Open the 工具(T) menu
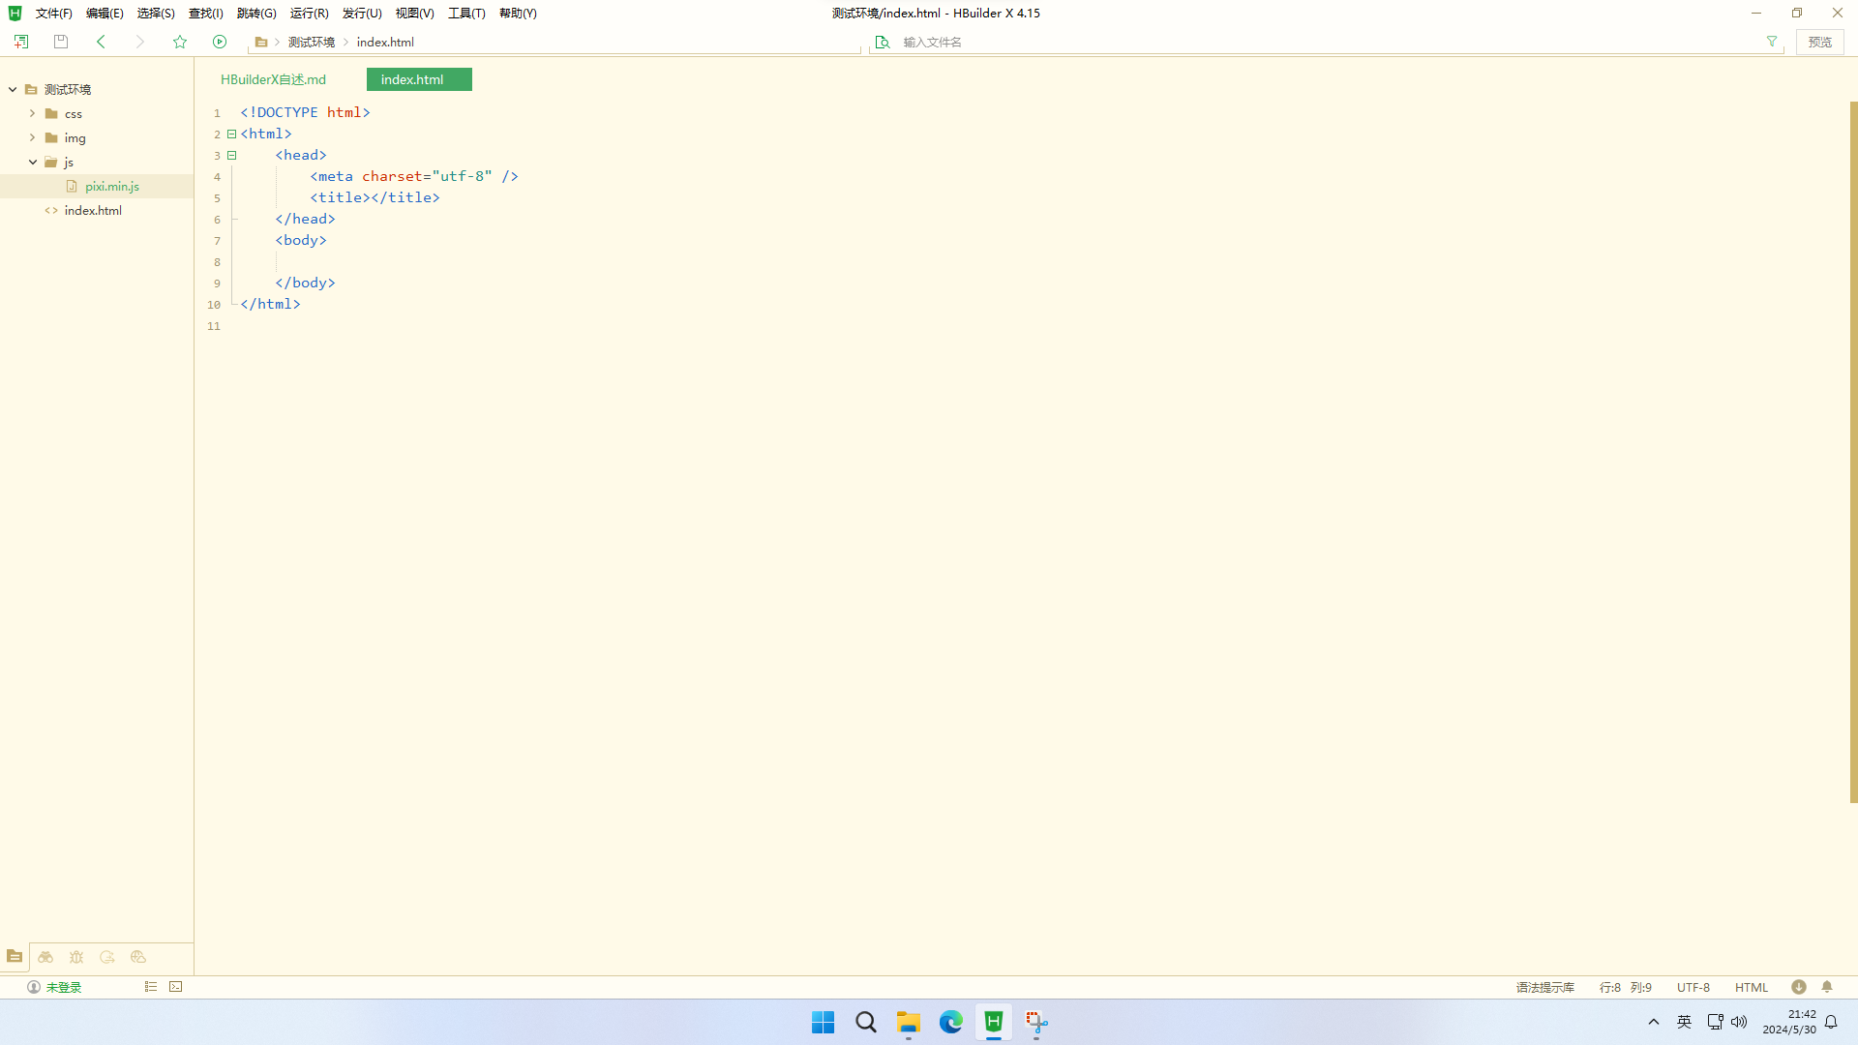1858x1045 pixels. pyautogui.click(x=465, y=13)
